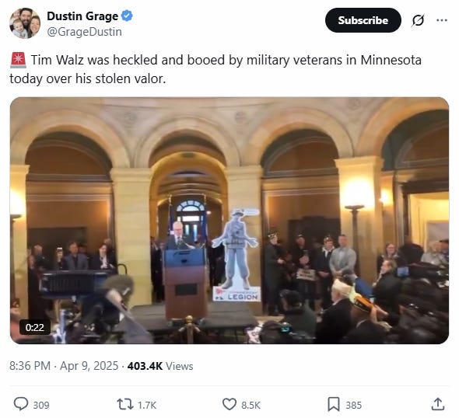Viewport: 459px width, 418px height.
Task: Open the 8:36 PM timestamp link
Action: pos(30,366)
